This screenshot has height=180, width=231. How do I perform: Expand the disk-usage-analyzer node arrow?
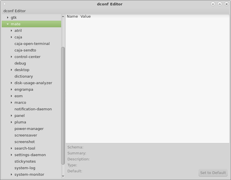click(11, 83)
